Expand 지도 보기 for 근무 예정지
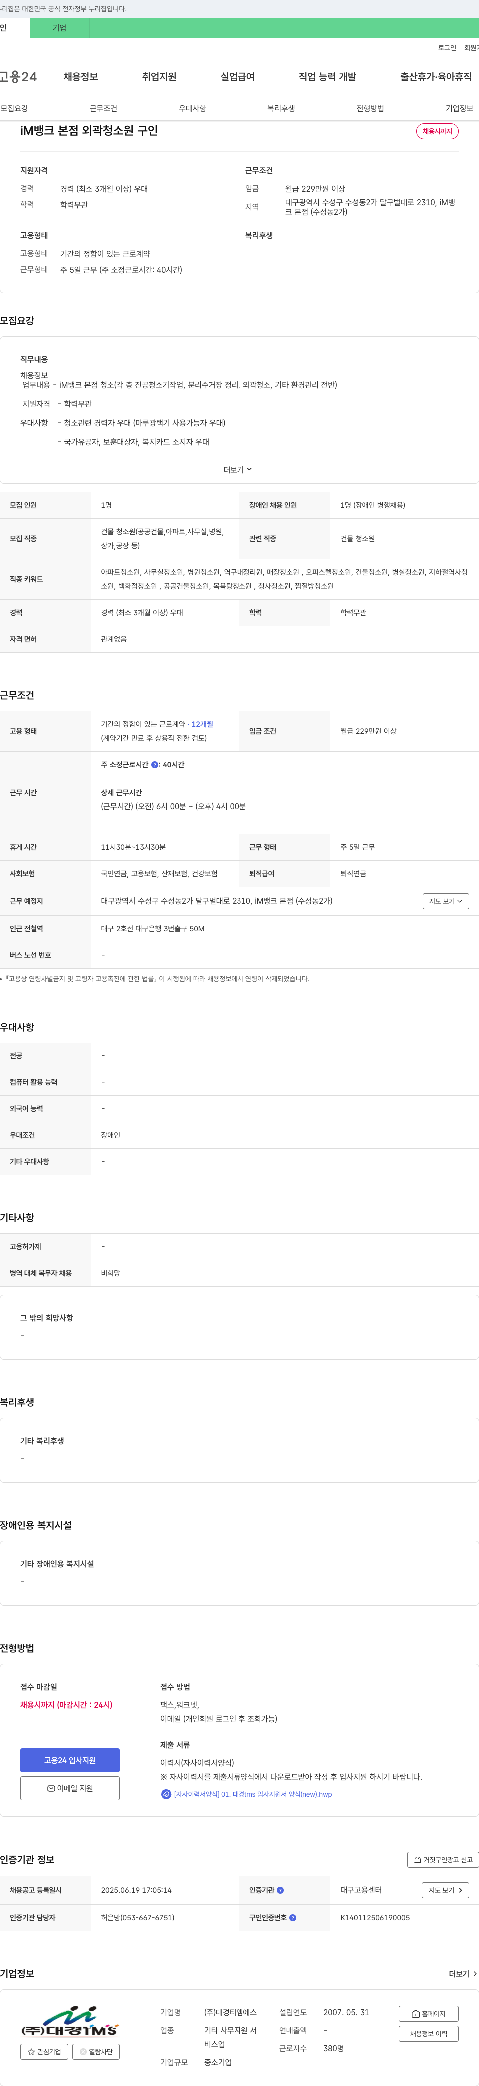 click(445, 901)
